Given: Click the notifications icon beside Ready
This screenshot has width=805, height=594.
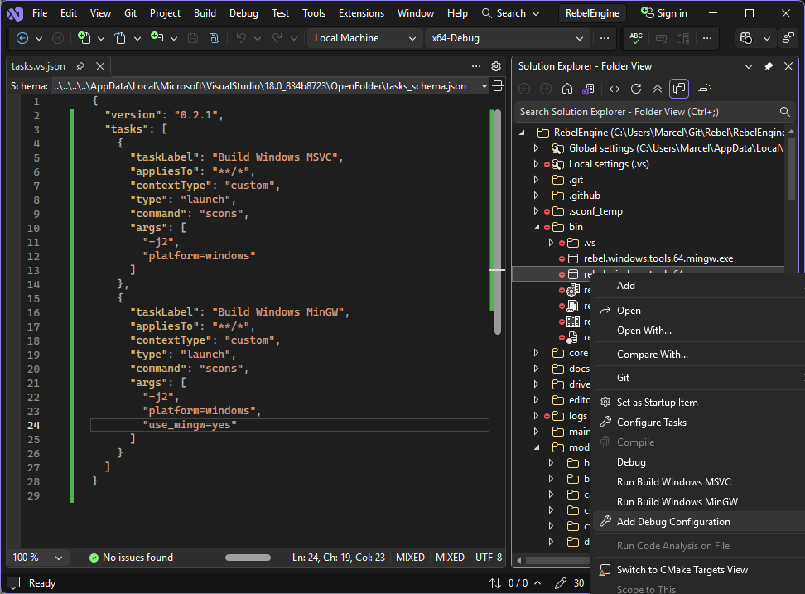Looking at the screenshot, I should tap(13, 583).
